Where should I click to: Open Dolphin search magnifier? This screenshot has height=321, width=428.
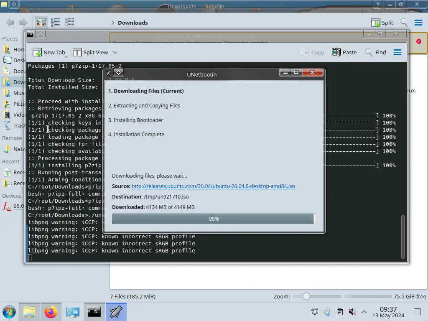[x=403, y=23]
